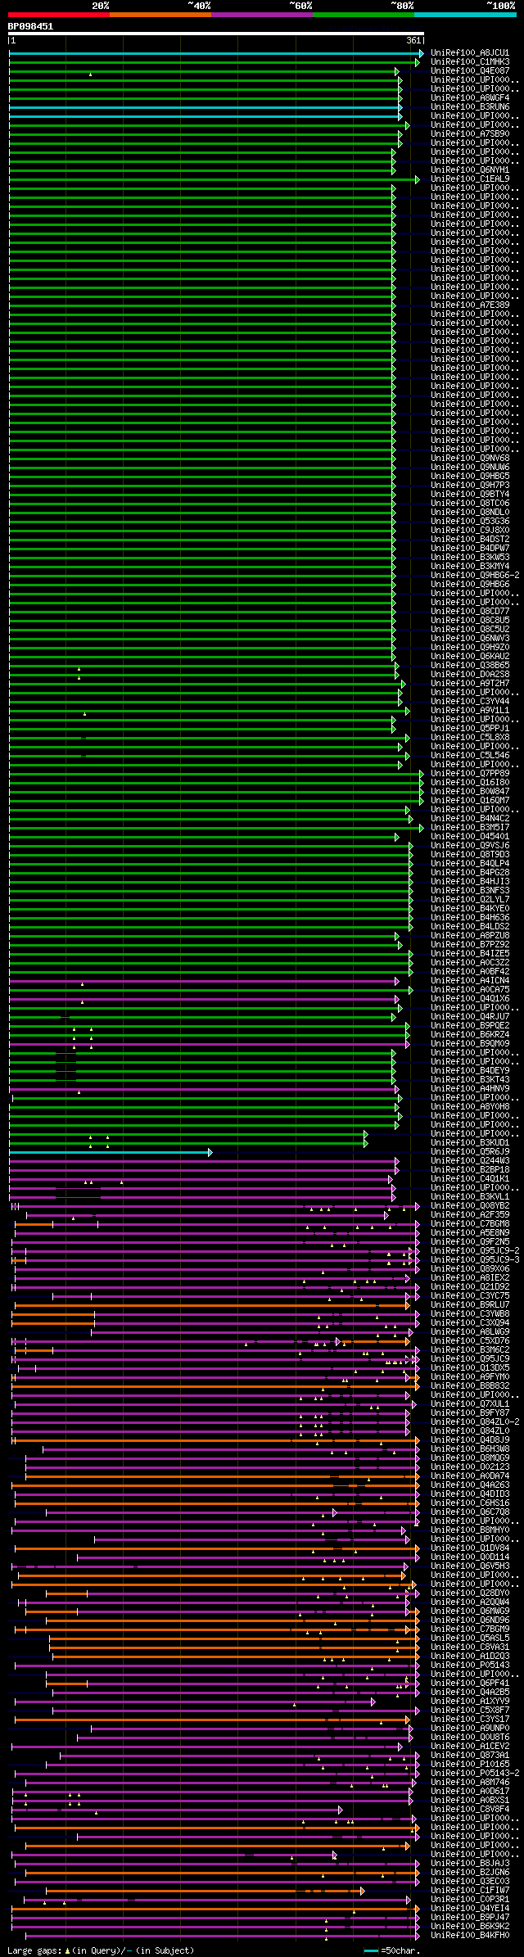The image size is (524, 1957).
Task: Open the UniRef100_Q4E087 hit label
Action: tap(470, 70)
